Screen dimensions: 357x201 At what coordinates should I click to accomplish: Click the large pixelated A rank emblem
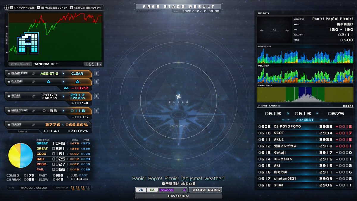[28, 43]
